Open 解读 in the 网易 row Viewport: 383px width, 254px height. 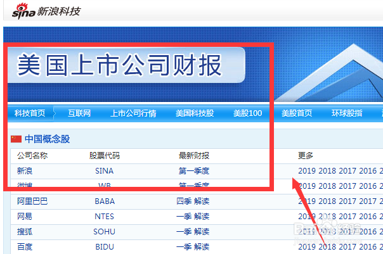tap(202, 217)
